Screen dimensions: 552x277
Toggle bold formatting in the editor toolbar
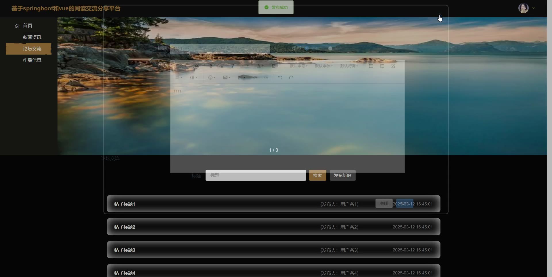click(x=211, y=66)
